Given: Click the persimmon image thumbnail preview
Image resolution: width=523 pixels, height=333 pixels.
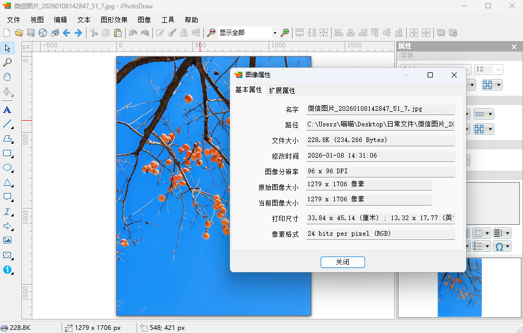Looking at the screenshot, I should click(459, 287).
